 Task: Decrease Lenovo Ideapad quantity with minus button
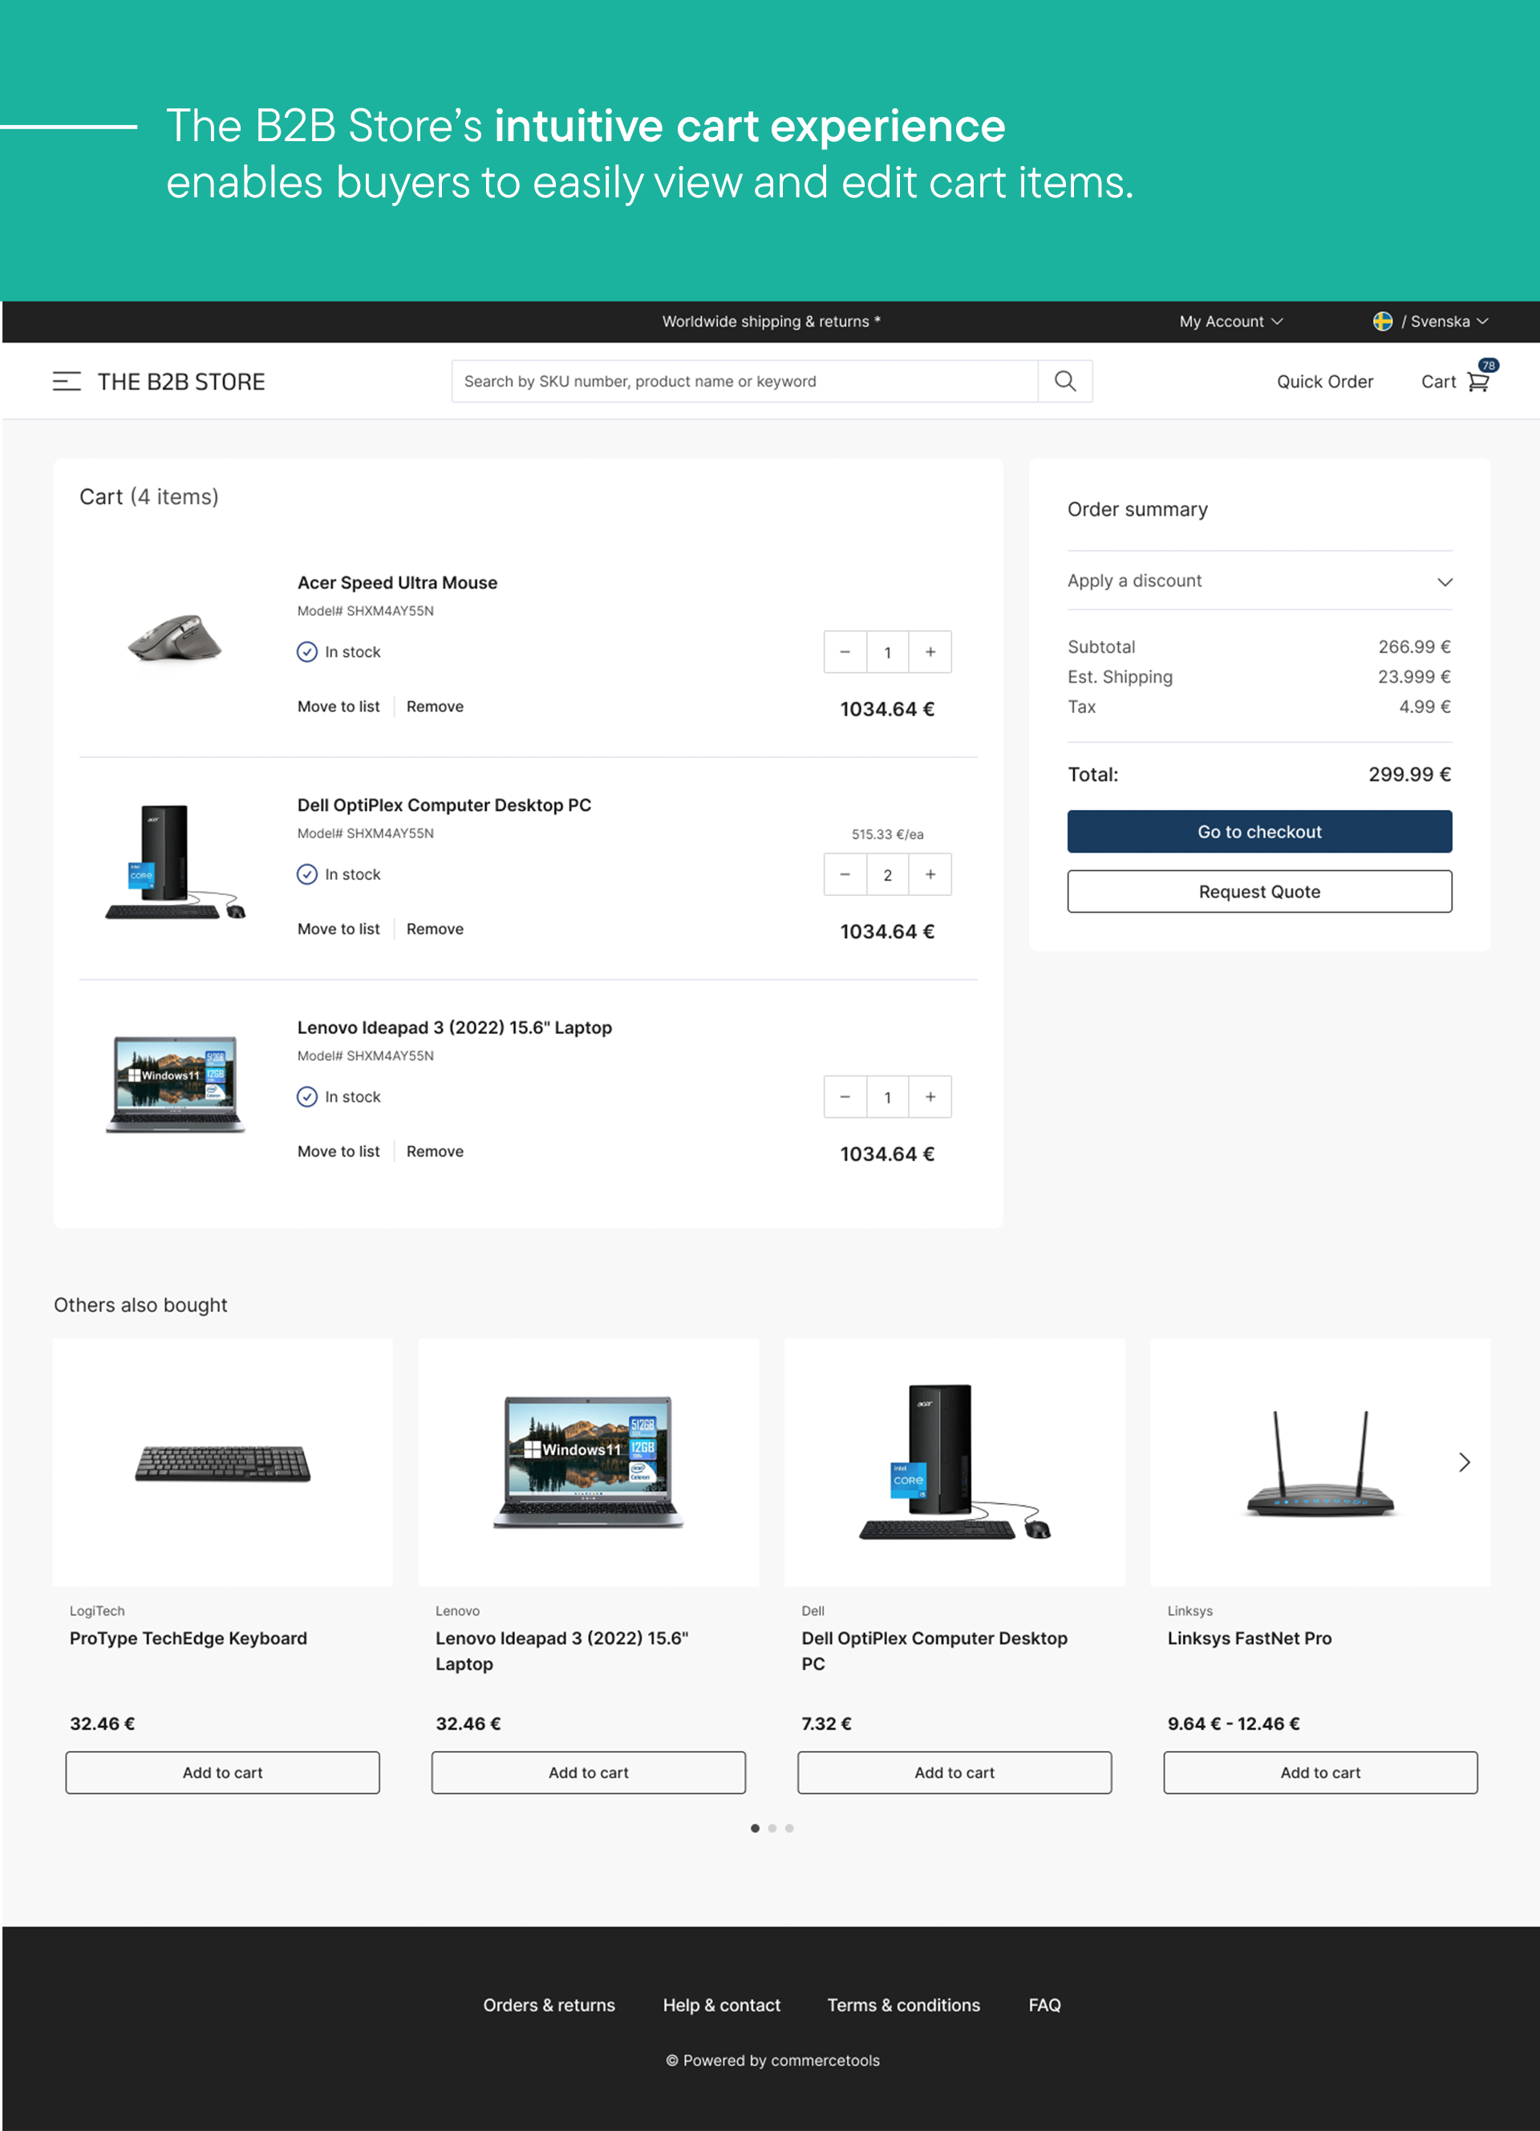[845, 1096]
